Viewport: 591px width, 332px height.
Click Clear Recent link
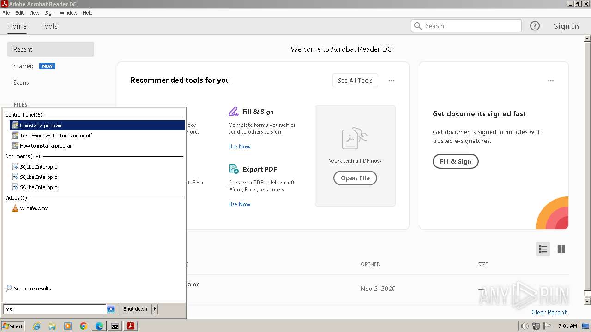(549, 312)
